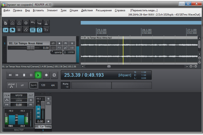203x135 pixels.
Task: Click mixer channel record arm button
Action: 48,121
